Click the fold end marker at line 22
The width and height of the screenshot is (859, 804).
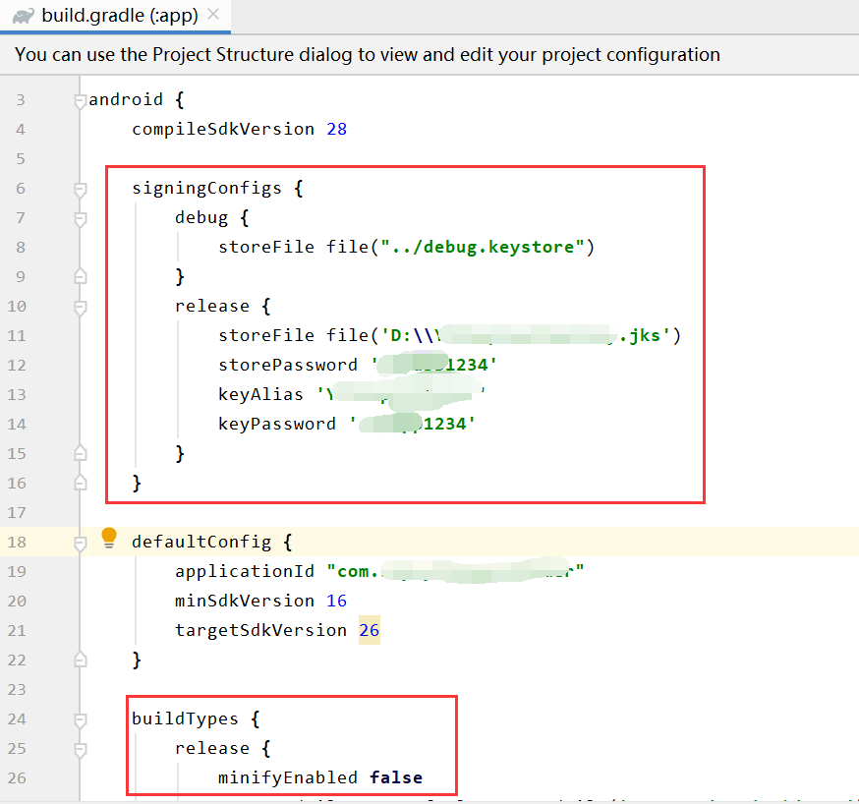(x=81, y=660)
